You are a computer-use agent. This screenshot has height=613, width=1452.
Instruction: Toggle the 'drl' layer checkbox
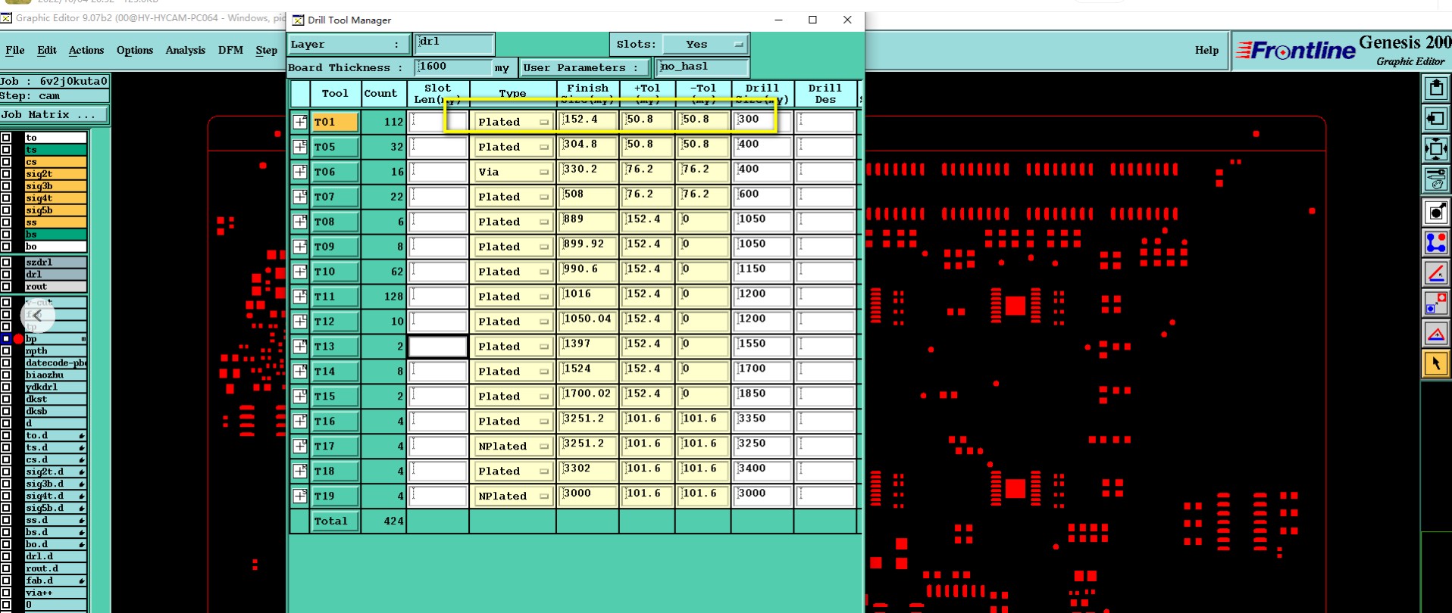point(6,275)
